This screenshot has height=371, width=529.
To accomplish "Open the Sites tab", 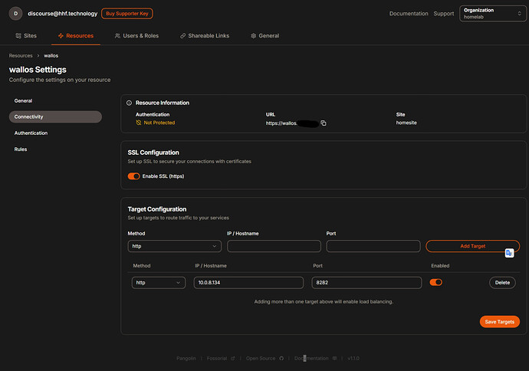I will click(26, 36).
